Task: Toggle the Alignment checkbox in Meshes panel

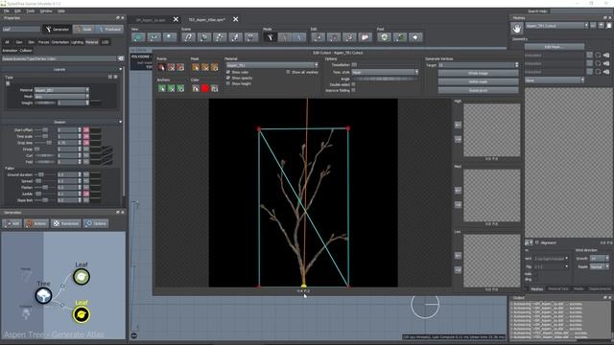Action: coord(537,242)
